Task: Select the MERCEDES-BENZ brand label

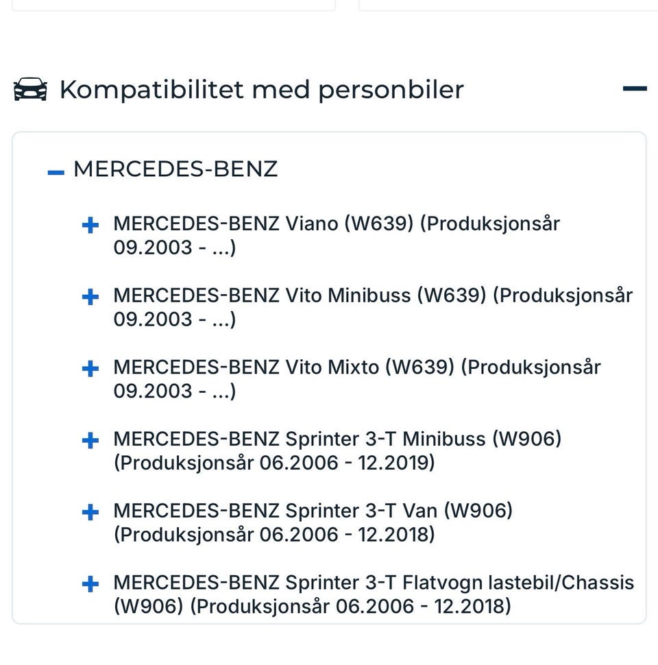Action: (175, 169)
